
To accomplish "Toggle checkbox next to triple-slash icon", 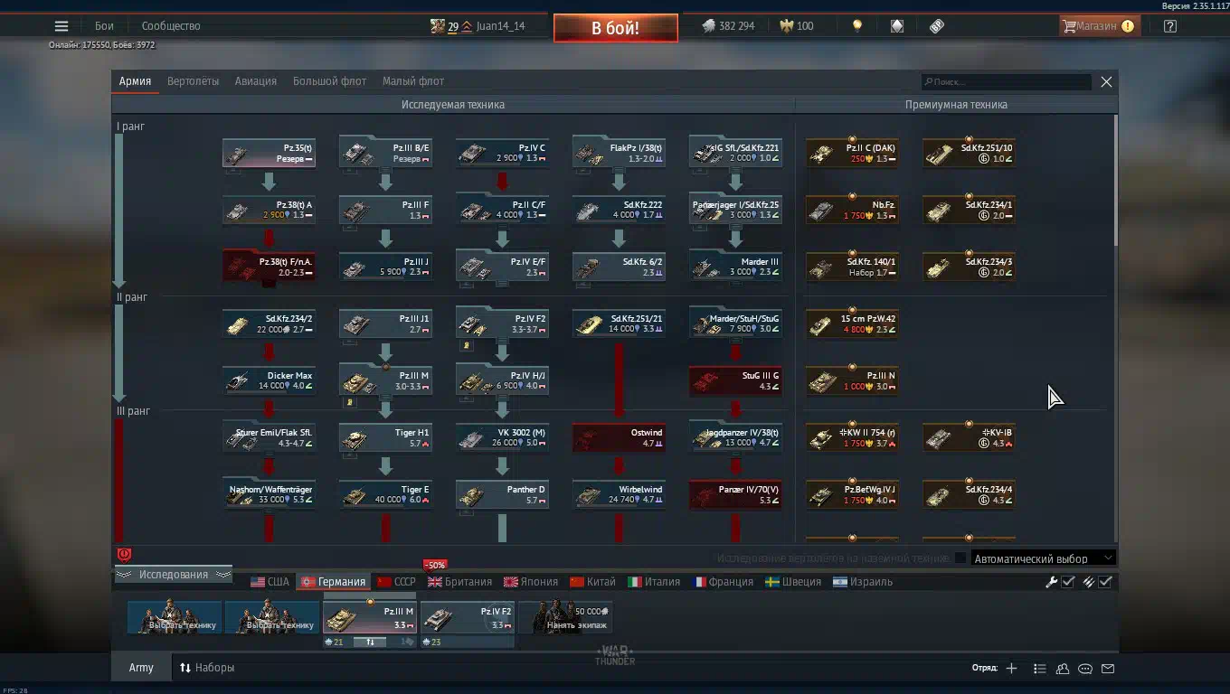I will pyautogui.click(x=1105, y=582).
